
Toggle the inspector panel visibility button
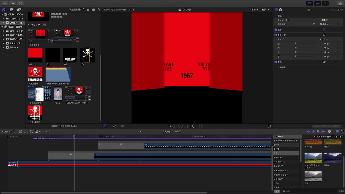tap(325, 3)
